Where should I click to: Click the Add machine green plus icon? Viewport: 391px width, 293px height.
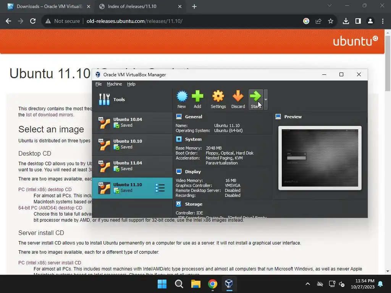click(x=197, y=99)
